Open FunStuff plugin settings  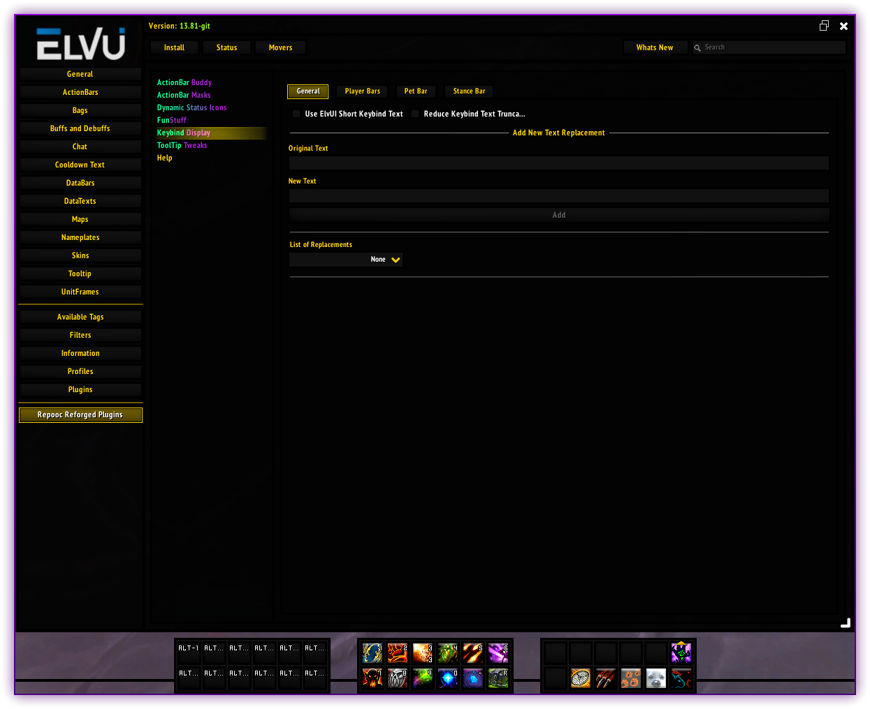click(x=172, y=120)
